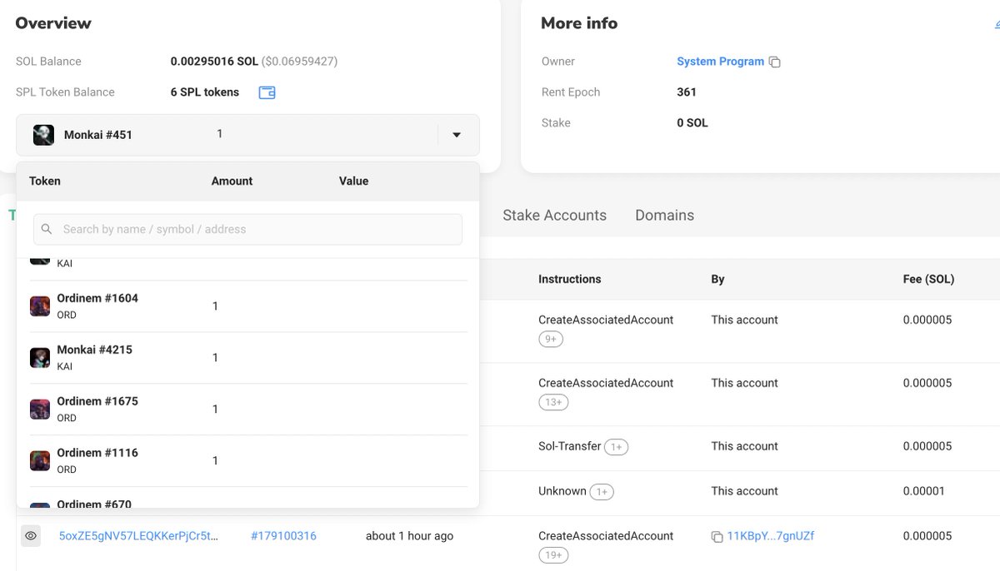The height and width of the screenshot is (571, 1000).
Task: Select the Ordinem #1116 token name
Action: 97,453
